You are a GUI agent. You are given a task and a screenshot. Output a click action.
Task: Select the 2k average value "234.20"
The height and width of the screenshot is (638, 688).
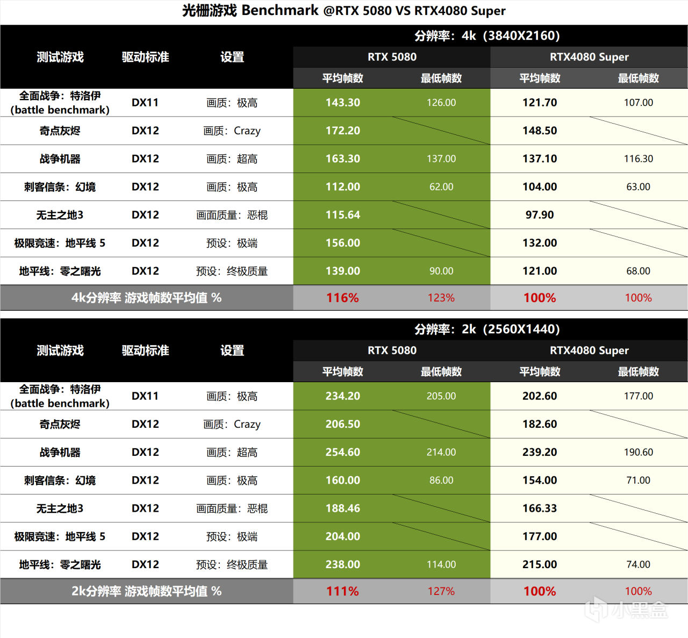coord(343,396)
